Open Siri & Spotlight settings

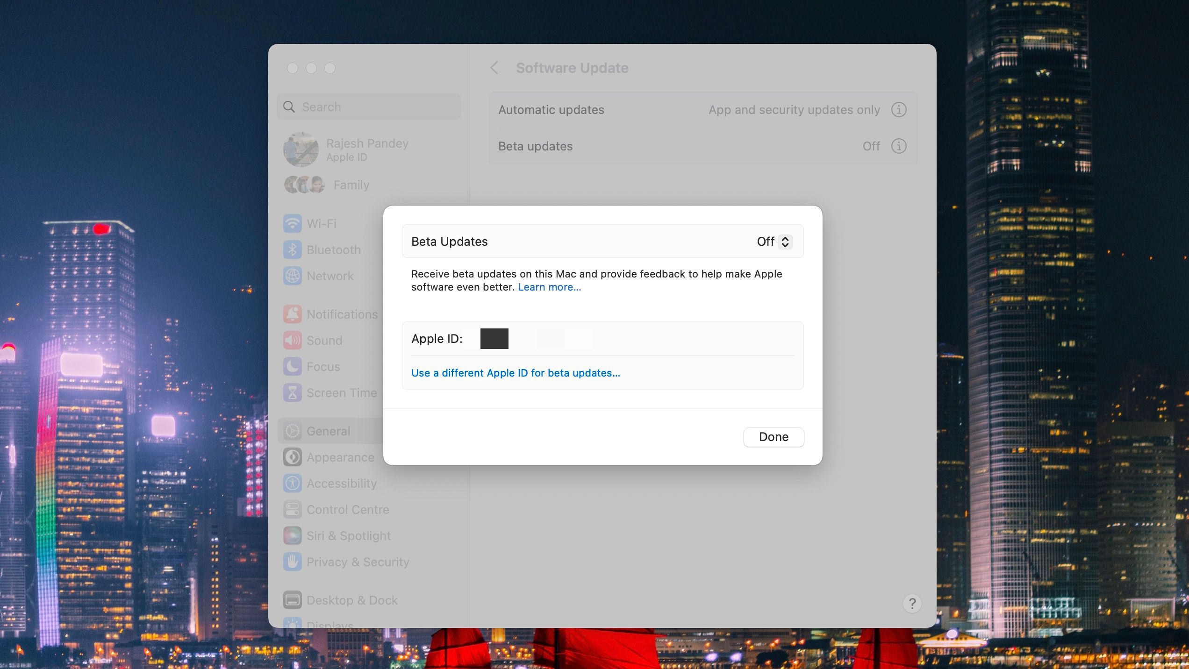click(349, 535)
